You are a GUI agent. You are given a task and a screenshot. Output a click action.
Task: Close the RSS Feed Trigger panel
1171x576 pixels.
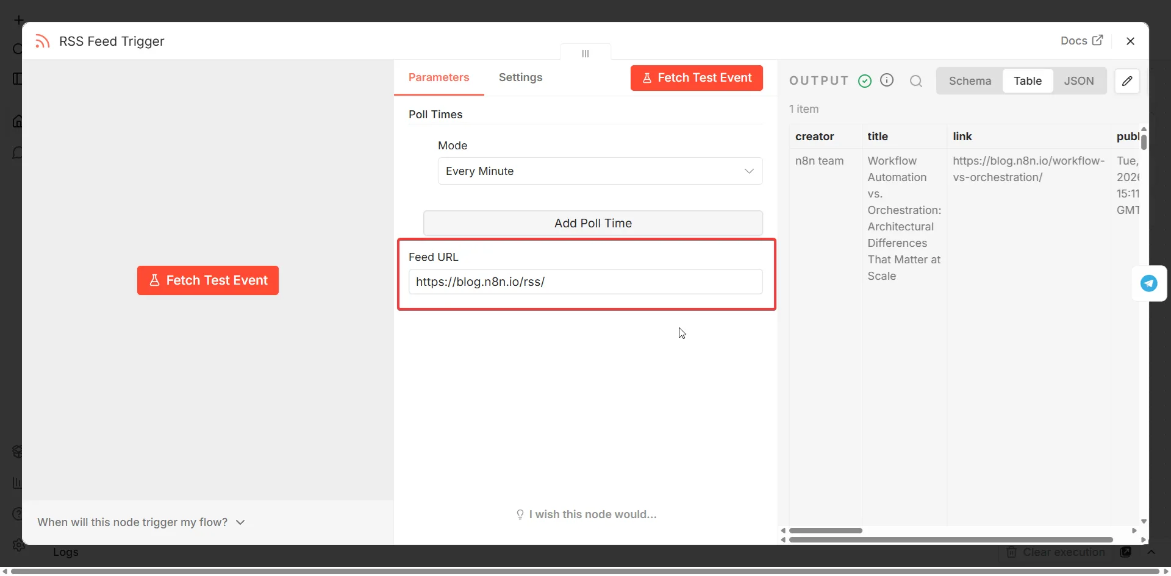1130,41
